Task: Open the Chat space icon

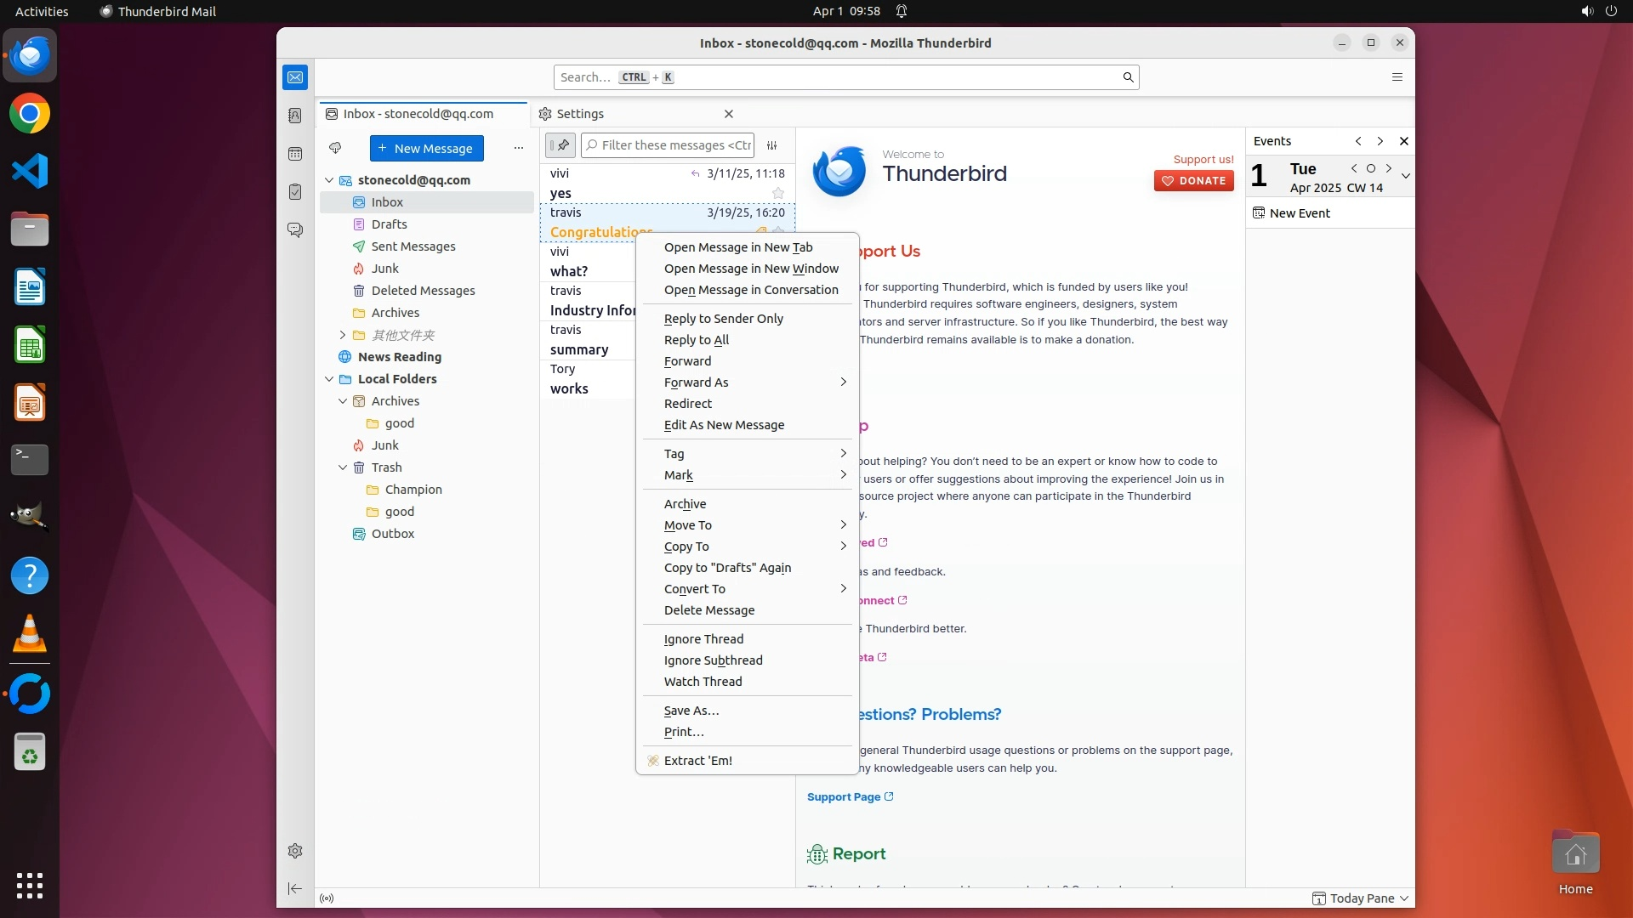Action: pyautogui.click(x=295, y=230)
